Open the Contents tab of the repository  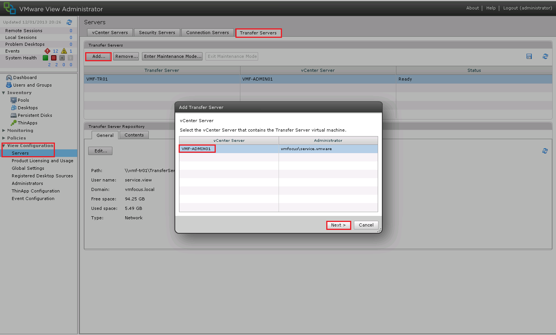click(x=134, y=135)
